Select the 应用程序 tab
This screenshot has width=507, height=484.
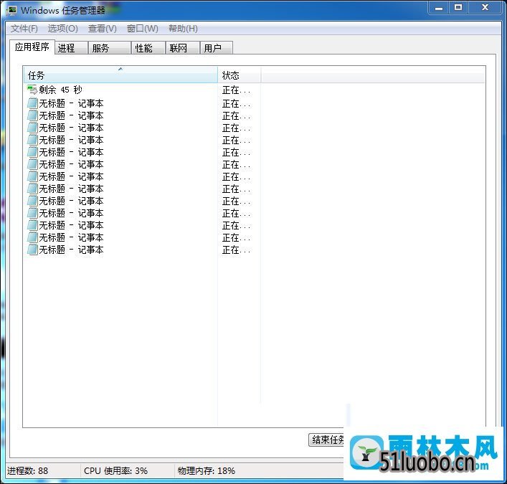tap(32, 47)
